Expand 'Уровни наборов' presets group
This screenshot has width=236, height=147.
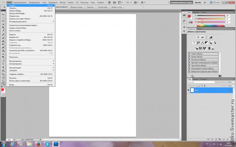tap(190, 54)
